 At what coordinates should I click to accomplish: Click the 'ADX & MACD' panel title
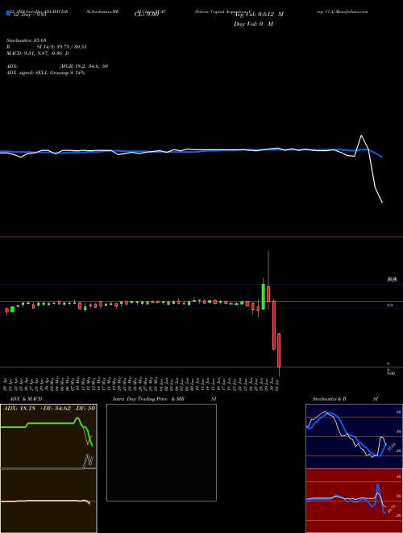tap(24, 399)
